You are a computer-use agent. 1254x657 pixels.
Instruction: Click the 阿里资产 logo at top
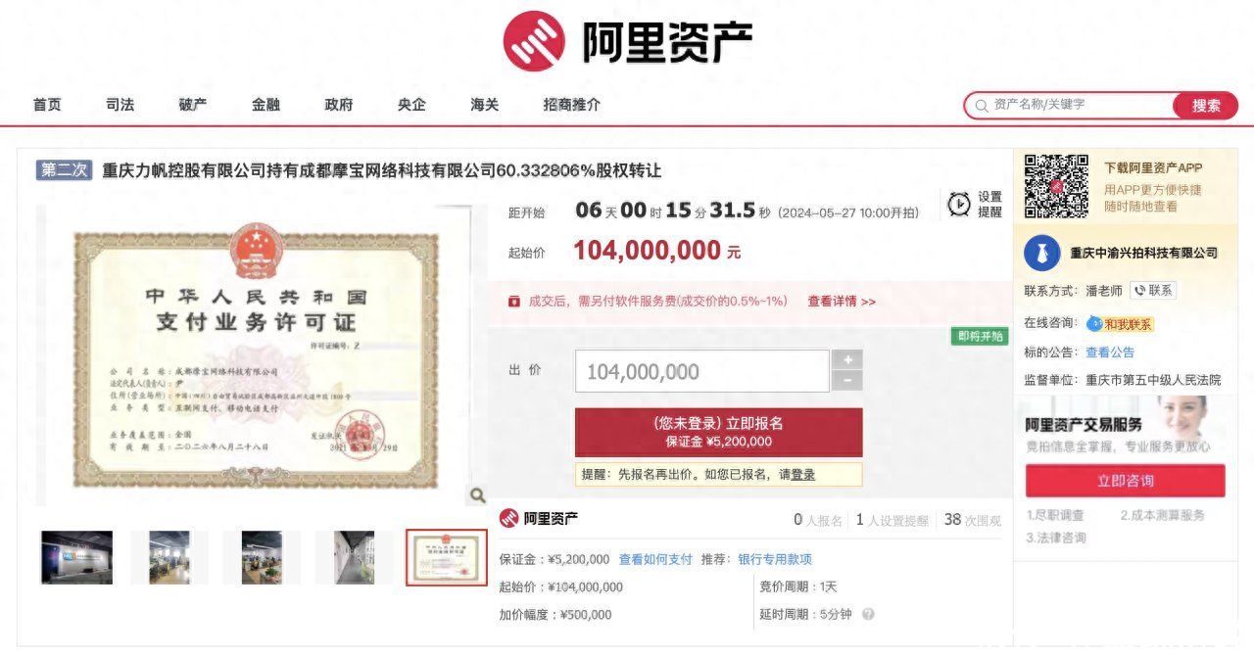[628, 41]
